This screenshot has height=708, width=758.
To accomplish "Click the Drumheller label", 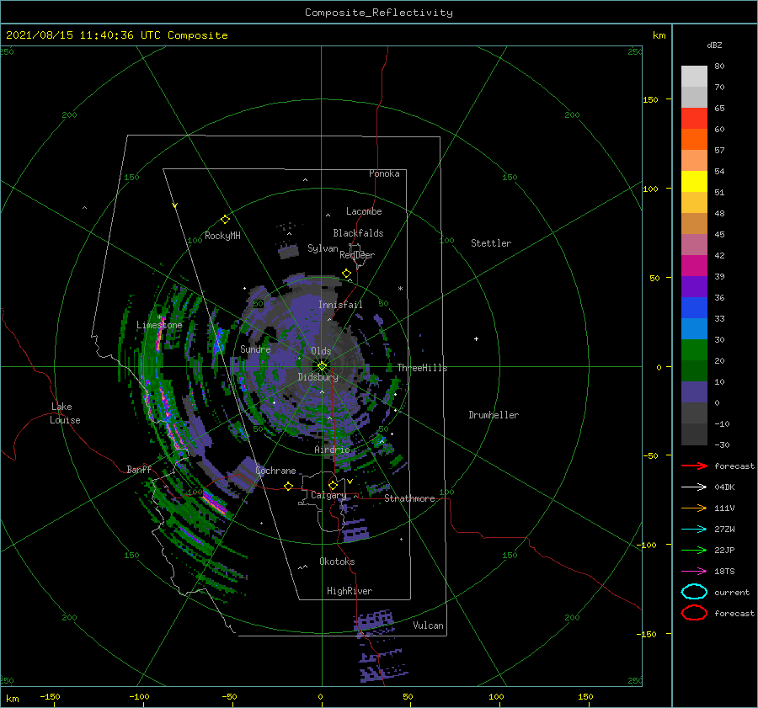I will pyautogui.click(x=494, y=415).
